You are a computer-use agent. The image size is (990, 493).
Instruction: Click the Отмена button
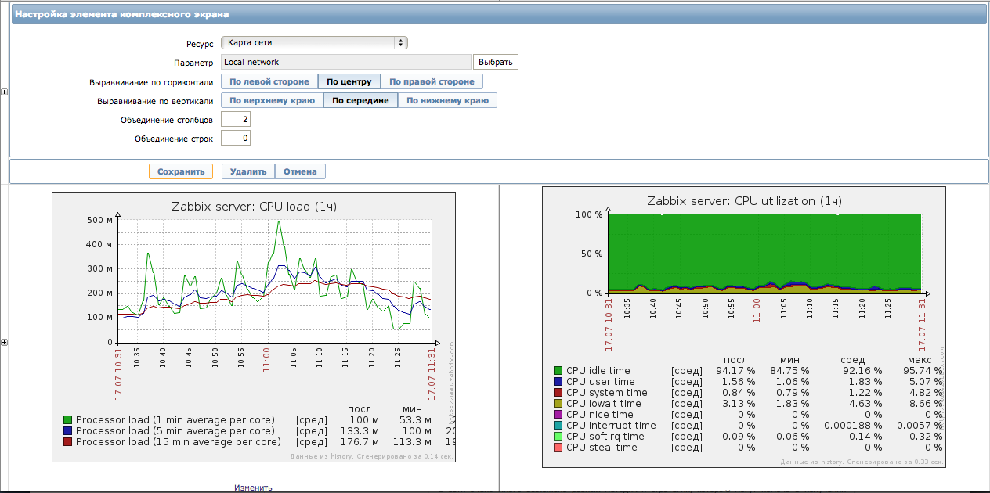tap(300, 171)
